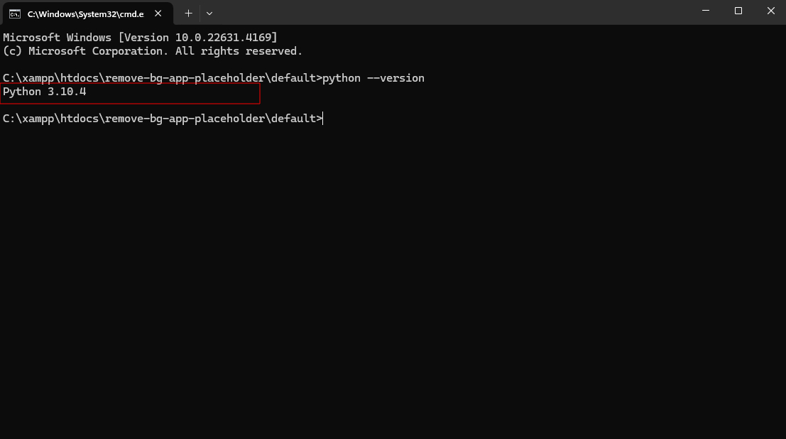This screenshot has height=439, width=786.
Task: Click the typed "python --version" command
Action: (373, 78)
